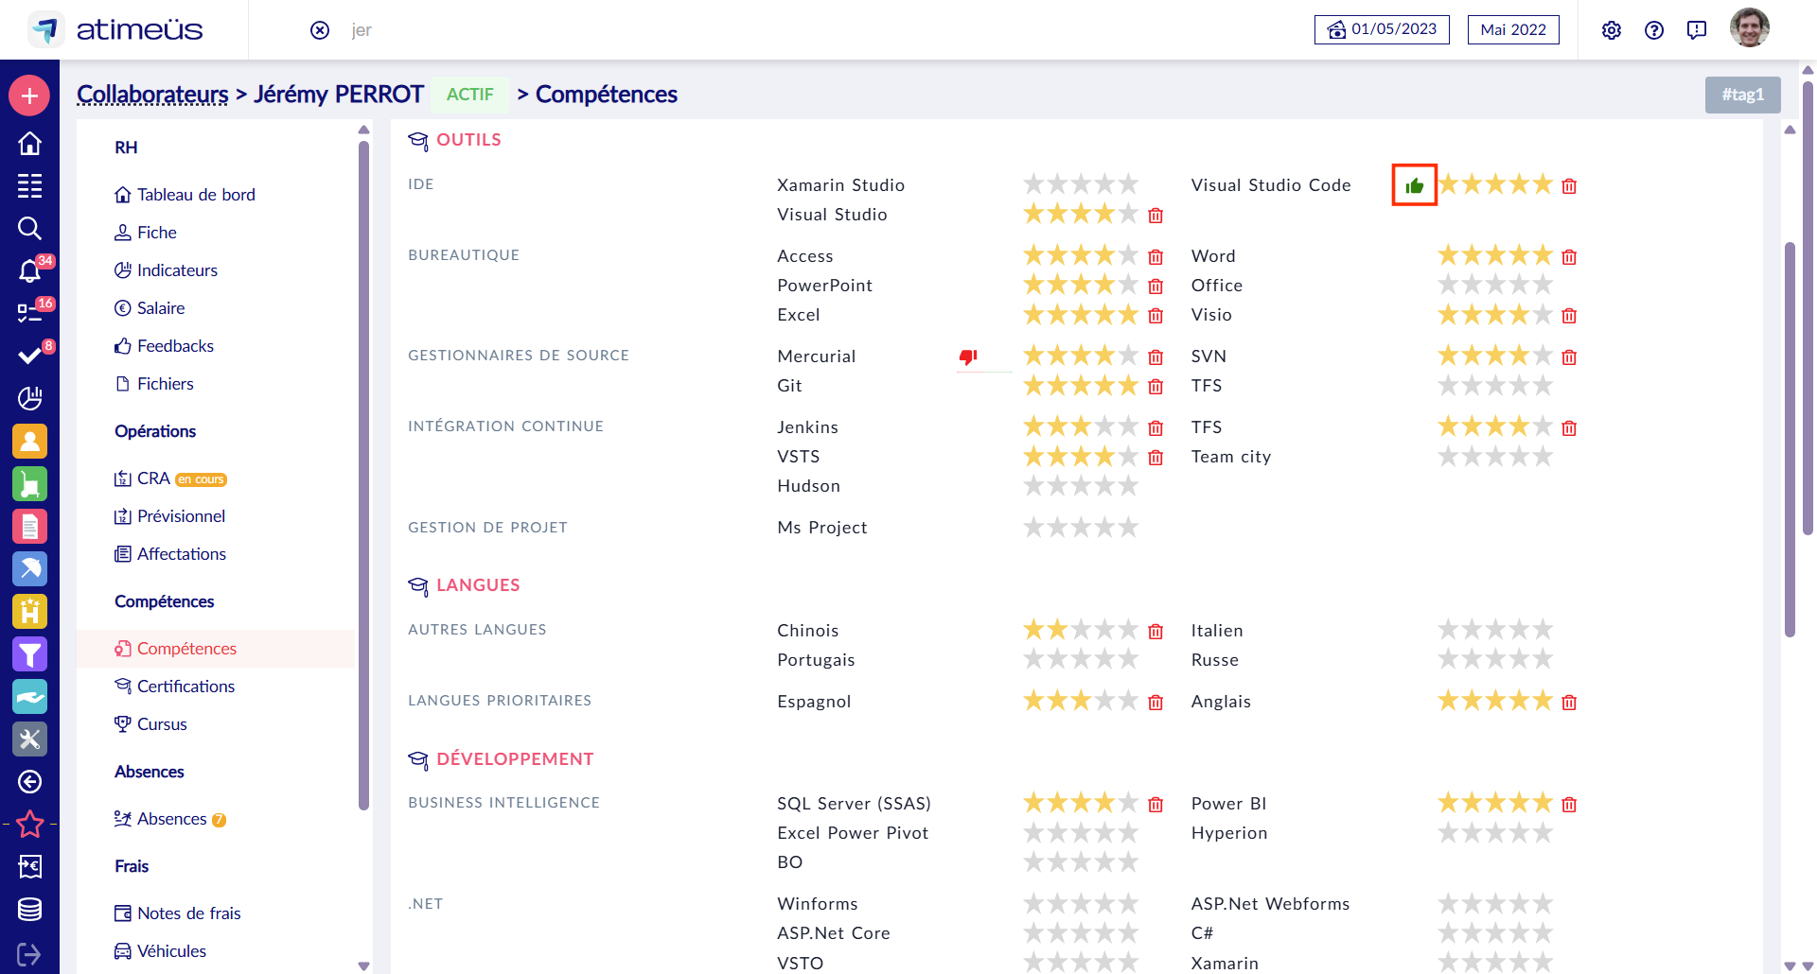This screenshot has width=1817, height=974.
Task: Set Xamarin Studio rating to five stars
Action: (1128, 184)
